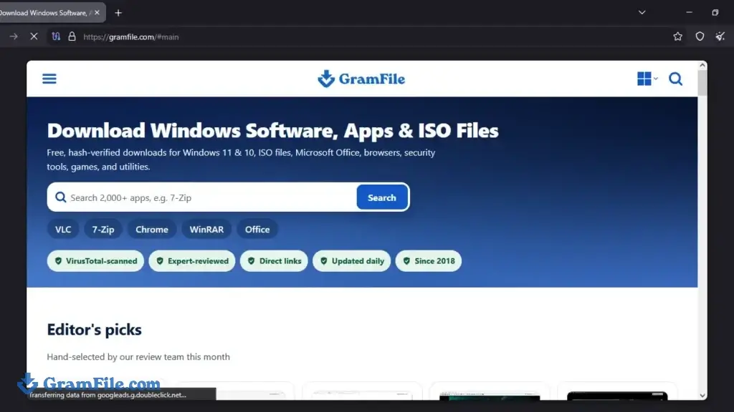This screenshot has height=412, width=734.
Task: Open a new tab with plus button
Action: [118, 13]
